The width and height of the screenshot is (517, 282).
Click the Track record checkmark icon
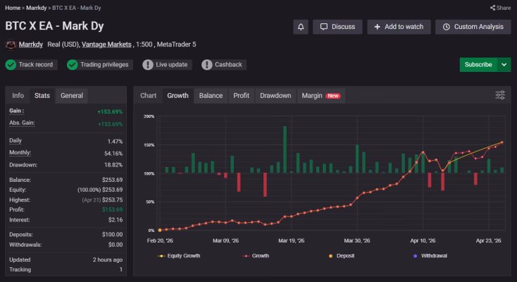[11, 65]
